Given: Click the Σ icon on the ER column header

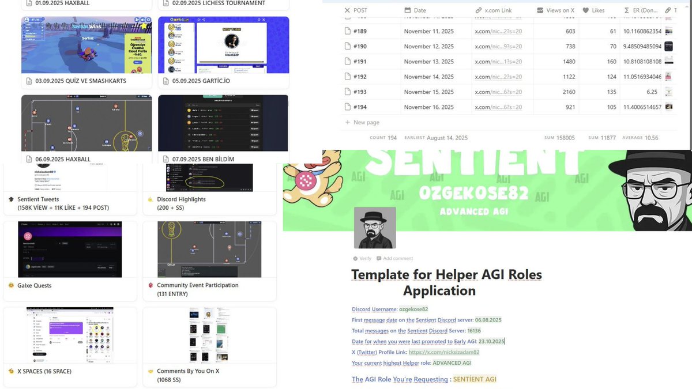Looking at the screenshot, I should click(x=626, y=10).
